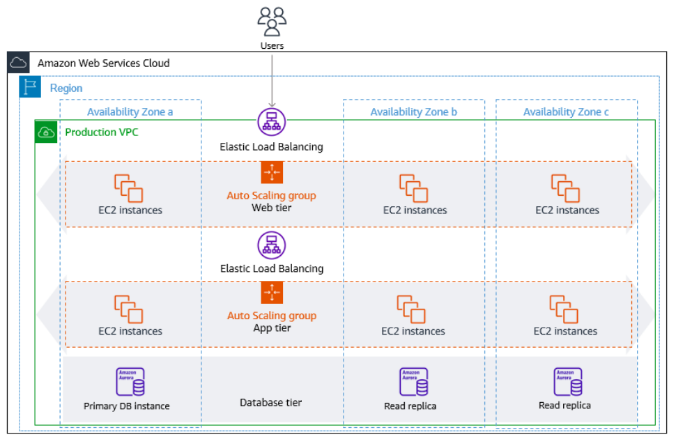
Task: Click the 'Users' label
Action: pos(272,46)
